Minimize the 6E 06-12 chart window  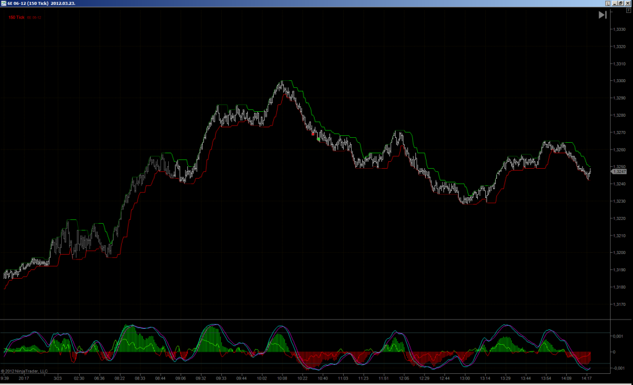point(615,3)
